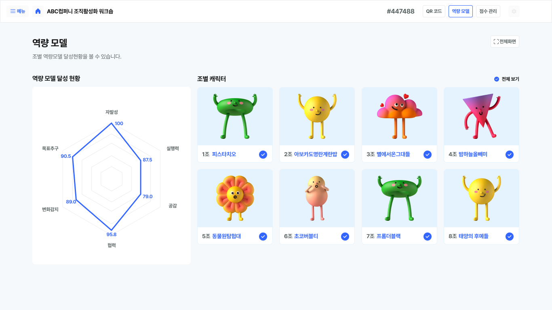Uncheck 1조 피스타치오 check mark
552x310 pixels.
pos(263,155)
